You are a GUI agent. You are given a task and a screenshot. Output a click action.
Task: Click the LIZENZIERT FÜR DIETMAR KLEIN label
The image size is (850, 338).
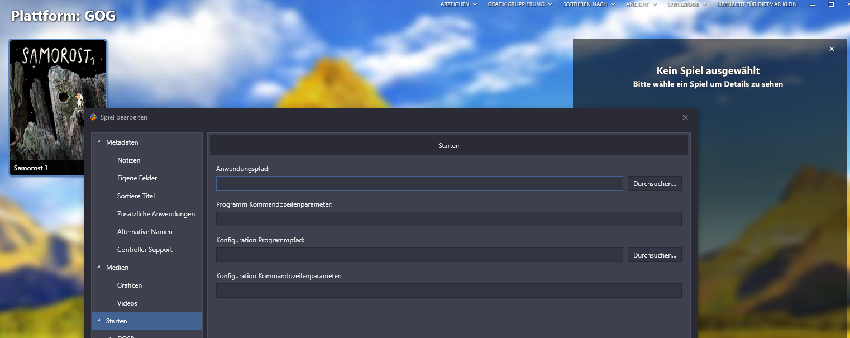pyautogui.click(x=757, y=4)
